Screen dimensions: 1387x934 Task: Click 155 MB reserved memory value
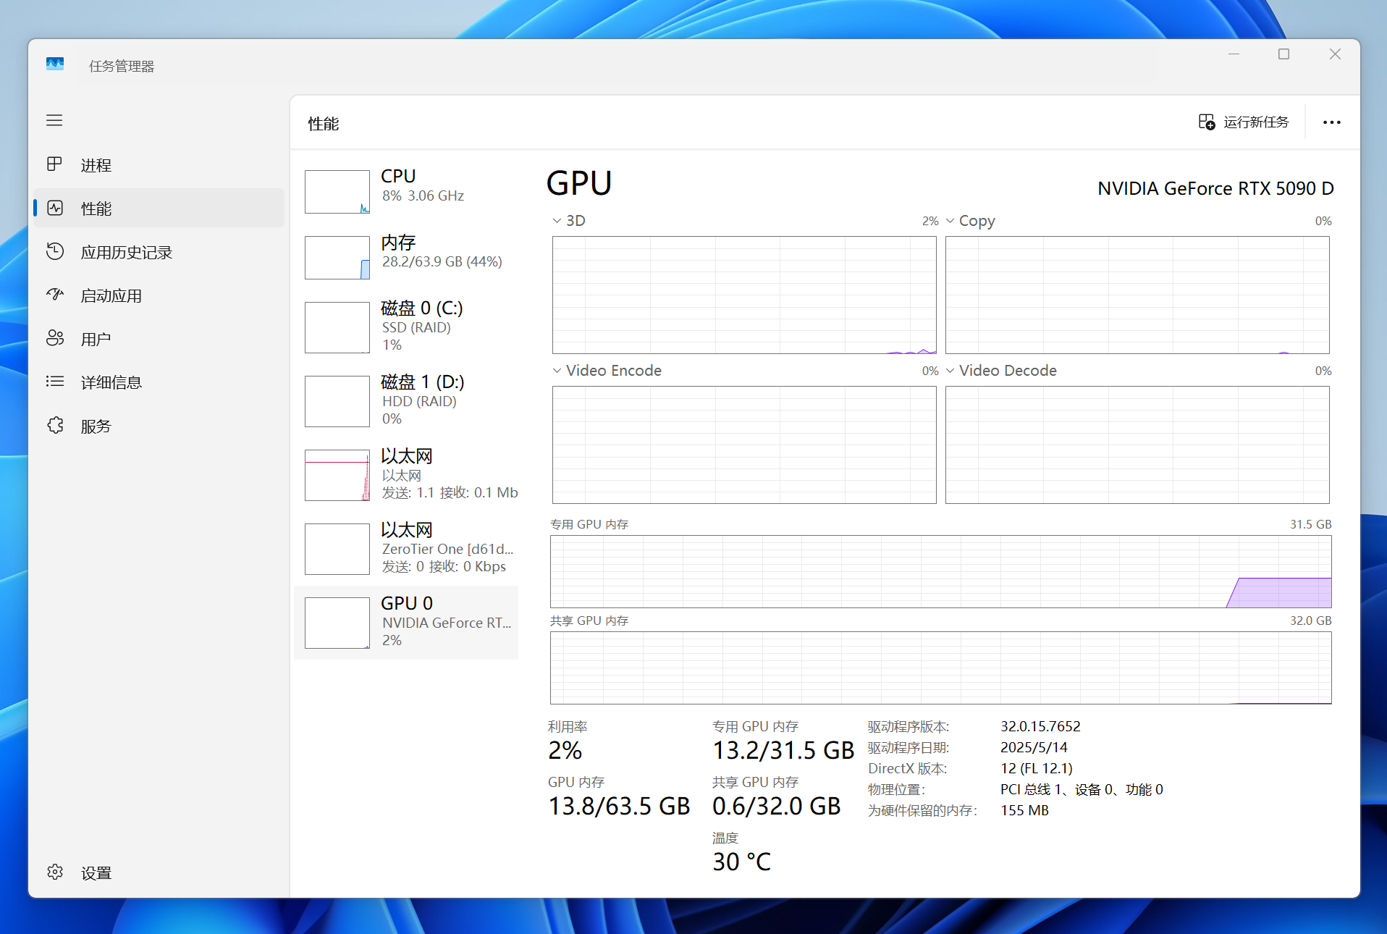pyautogui.click(x=1024, y=810)
